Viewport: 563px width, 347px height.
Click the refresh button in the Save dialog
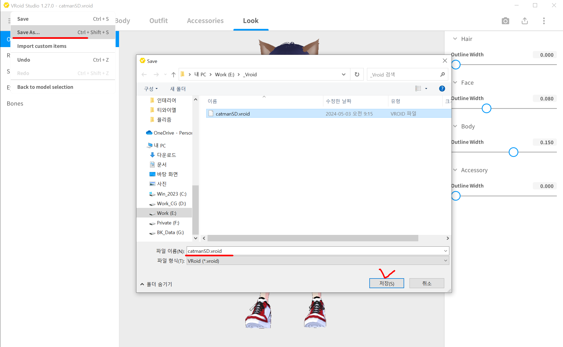click(x=357, y=74)
